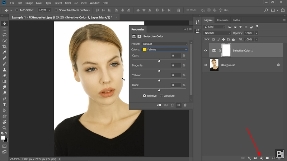Image resolution: width=287 pixels, height=161 pixels.
Task: Select the Move tool
Action: (5, 23)
